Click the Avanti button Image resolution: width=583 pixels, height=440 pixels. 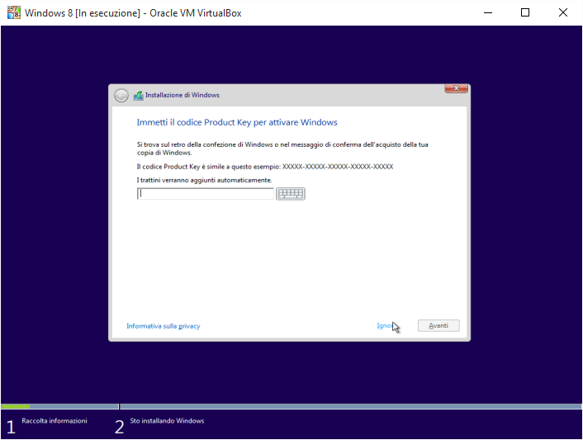[x=438, y=325]
